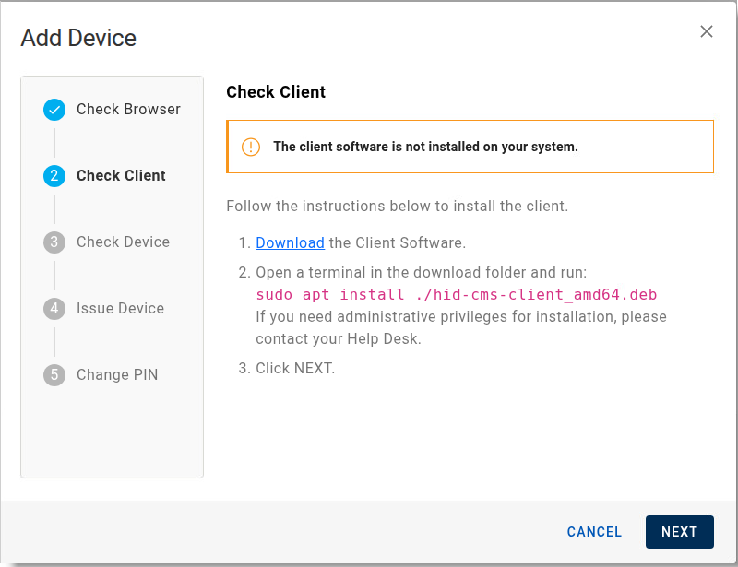Viewport: 738px width, 567px height.
Task: Click the sudo apt install command text
Action: (456, 294)
